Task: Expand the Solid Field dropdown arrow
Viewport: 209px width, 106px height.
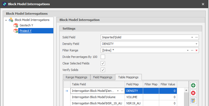Action: click(192, 37)
